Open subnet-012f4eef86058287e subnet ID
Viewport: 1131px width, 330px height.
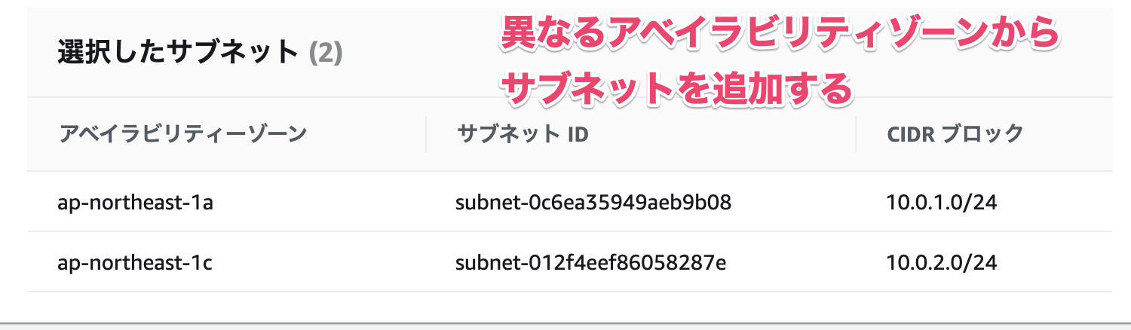tap(591, 262)
